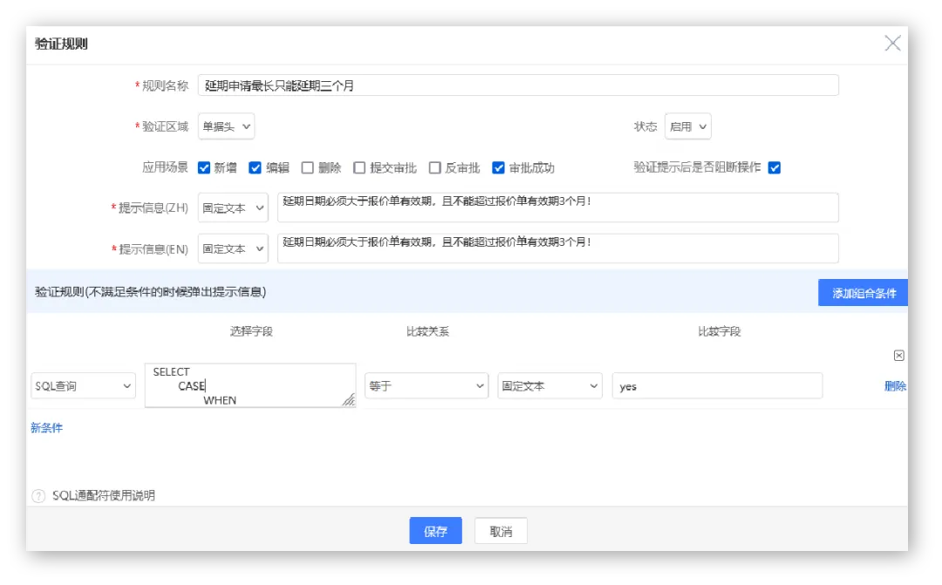Close the 验证规则 dialog with X icon
The width and height of the screenshot is (942, 585).
click(892, 44)
